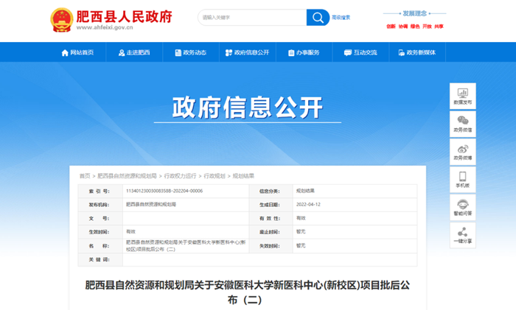Image resolution: width=516 pixels, height=310 pixels.
Task: Open the 数据发布 sidebar icon
Action: click(462, 96)
